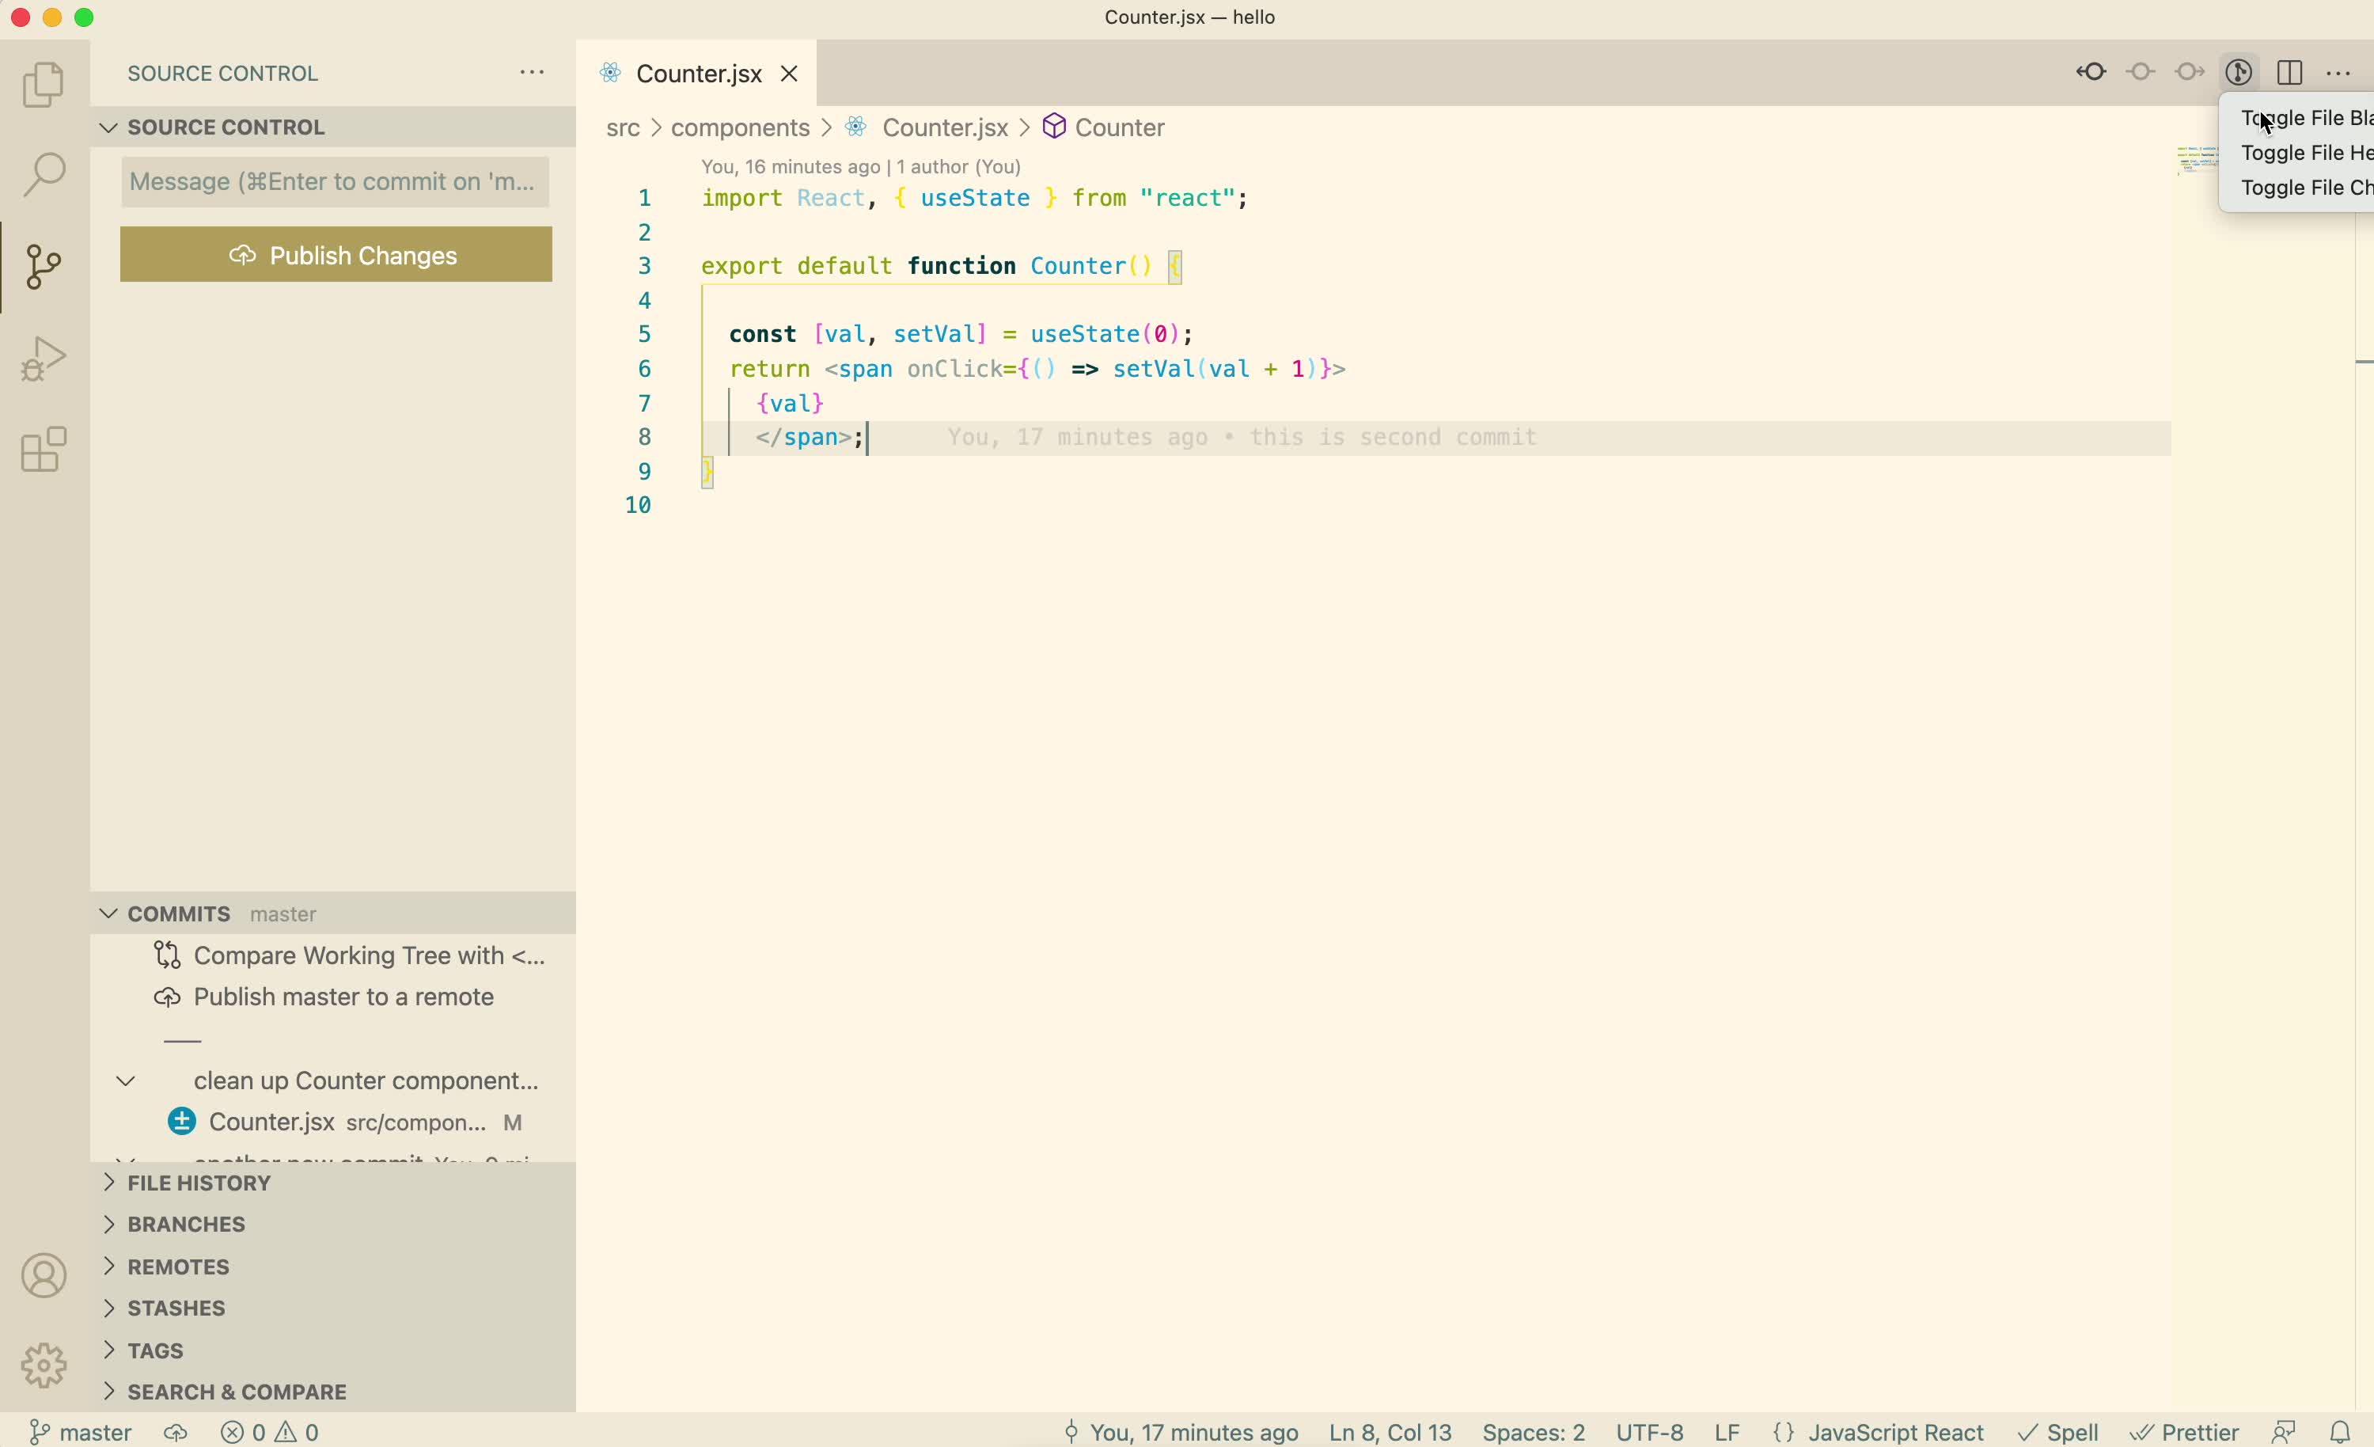Click the Prettier status bar item
This screenshot has width=2374, height=1447.
(x=2185, y=1433)
